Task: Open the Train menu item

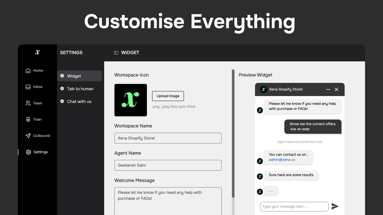Action: pos(34,119)
